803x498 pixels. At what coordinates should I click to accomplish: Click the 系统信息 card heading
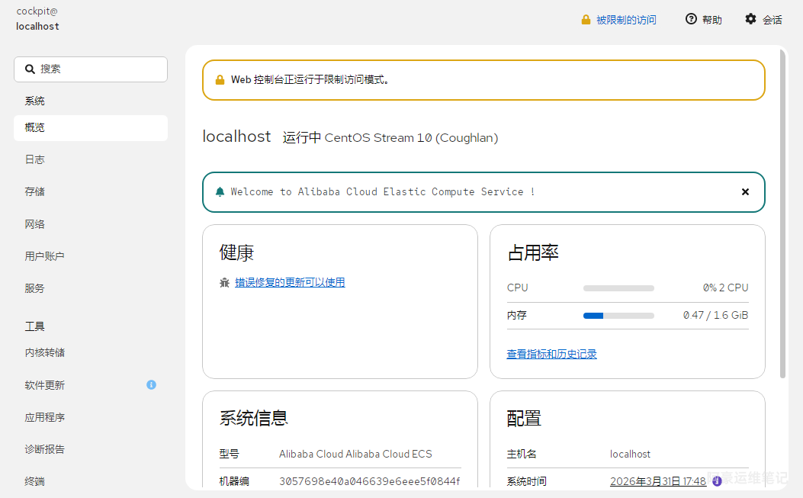(253, 418)
